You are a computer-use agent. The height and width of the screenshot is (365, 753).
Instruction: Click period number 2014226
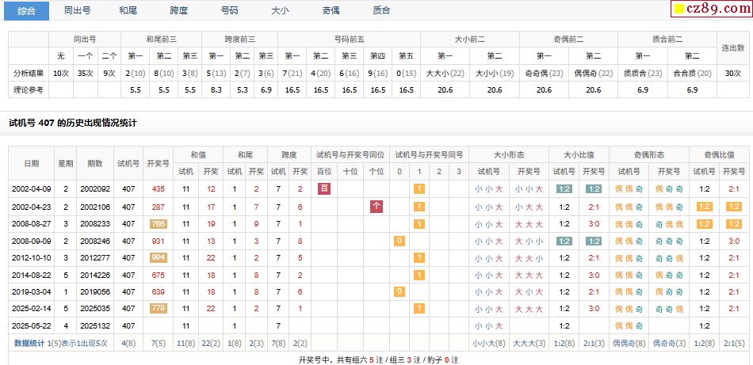point(95,276)
